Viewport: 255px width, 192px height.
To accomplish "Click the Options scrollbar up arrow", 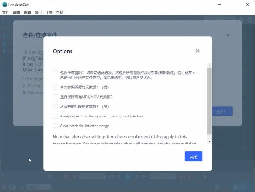I will (x=209, y=66).
